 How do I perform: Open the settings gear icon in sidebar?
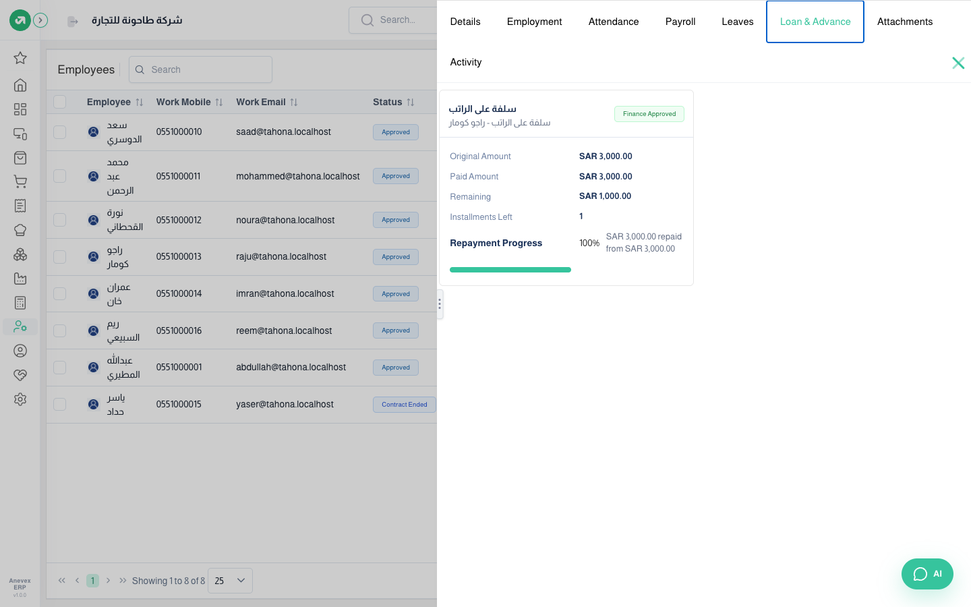pos(20,399)
